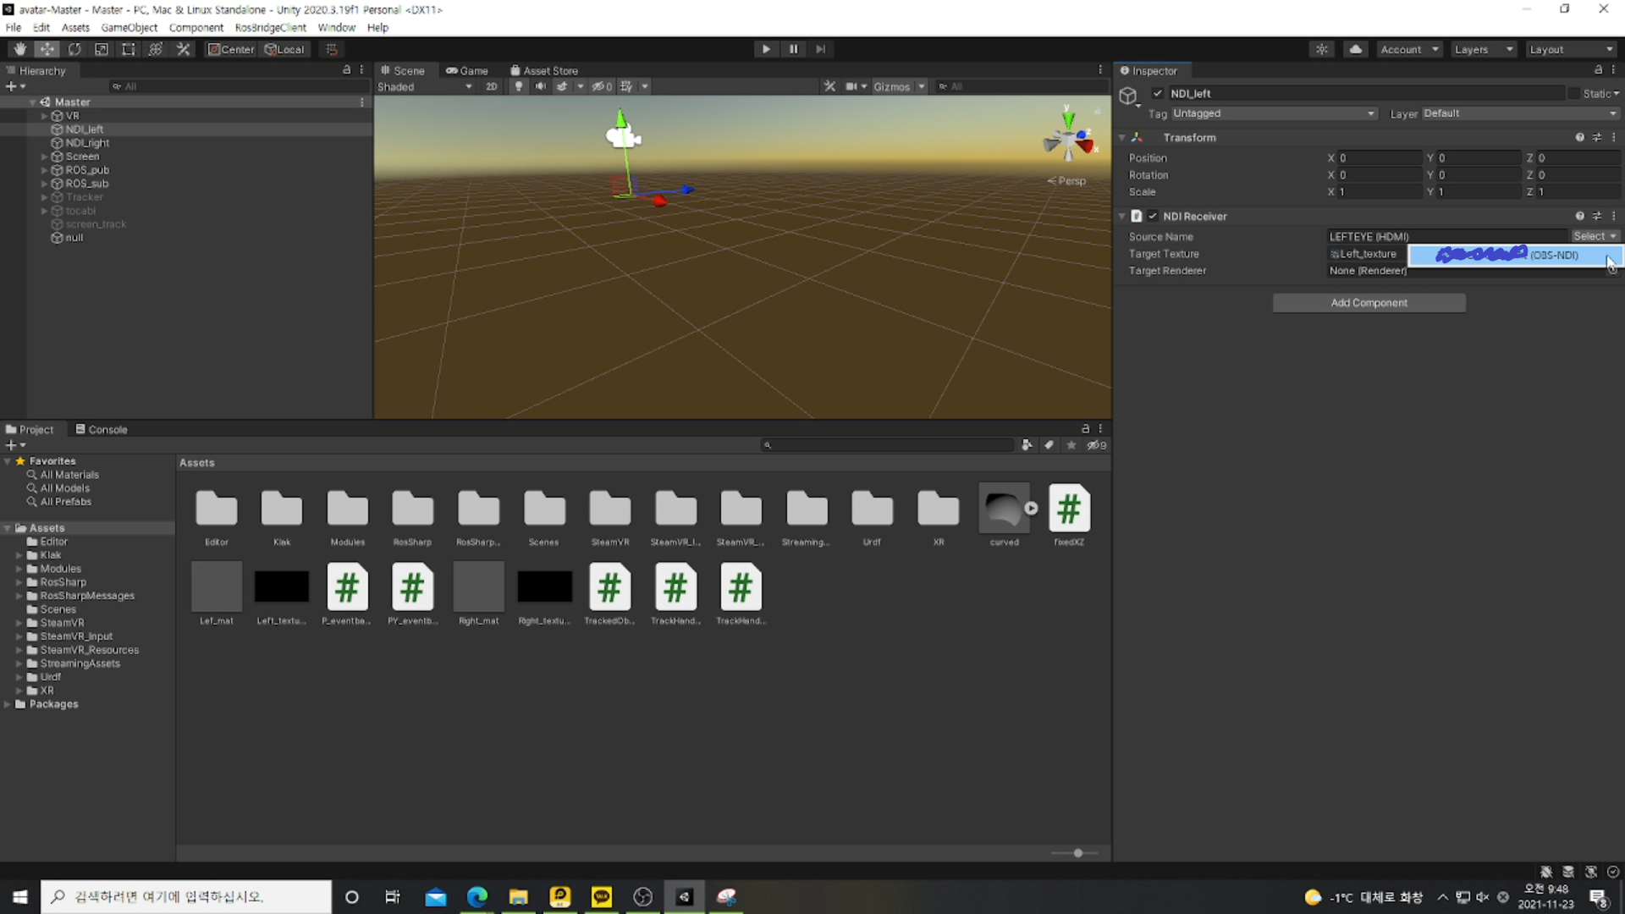Open OBS Studio from the taskbar
This screenshot has width=1625, height=914.
click(643, 897)
